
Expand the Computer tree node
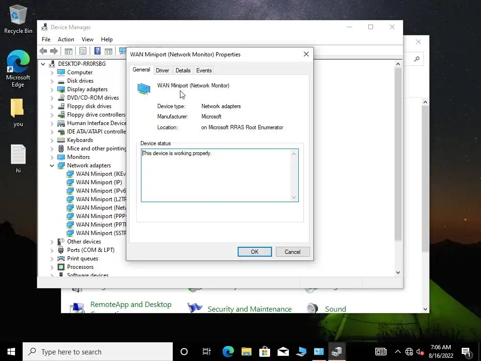click(x=52, y=72)
